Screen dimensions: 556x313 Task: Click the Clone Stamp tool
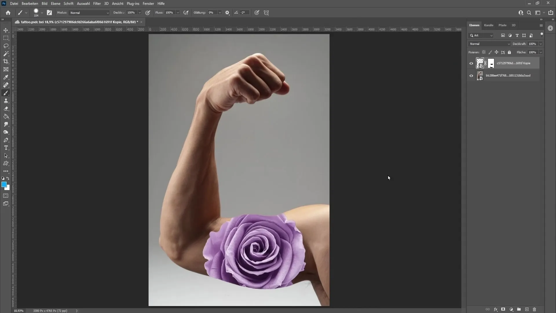pos(6,101)
